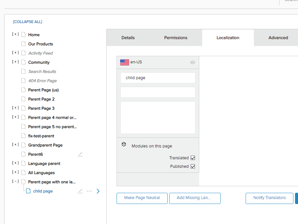Screen dimensions: 298x224
Task: Click the Make Page Neutral button
Action: click(142, 198)
